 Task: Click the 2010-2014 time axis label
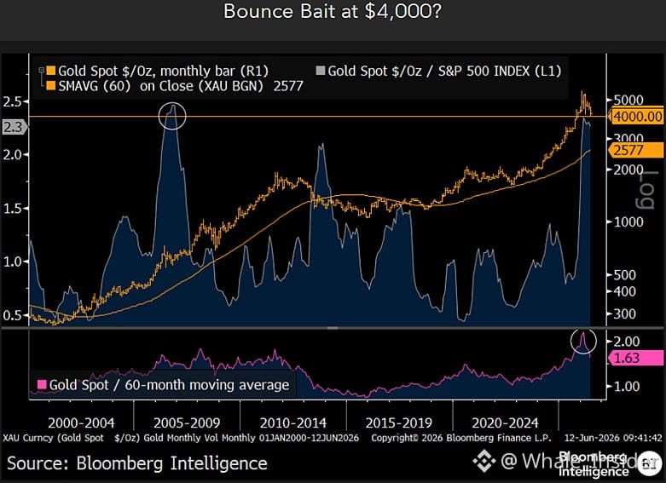tap(293, 423)
